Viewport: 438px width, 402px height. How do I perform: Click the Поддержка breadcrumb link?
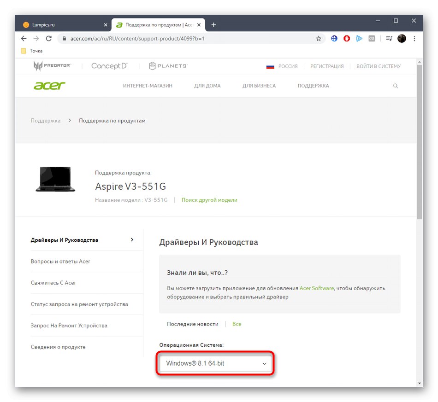[x=46, y=121]
